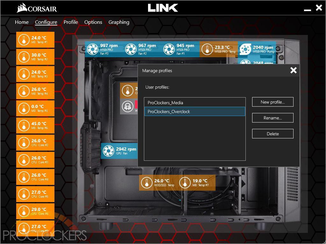The height and width of the screenshot is (244, 326).
Task: Click the H150i PRO Fan #1 tile
Action: [x=181, y=49]
